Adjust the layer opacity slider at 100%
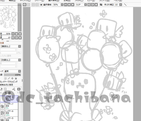Image resolution: width=141 pixels, height=121 pixels. (12, 75)
